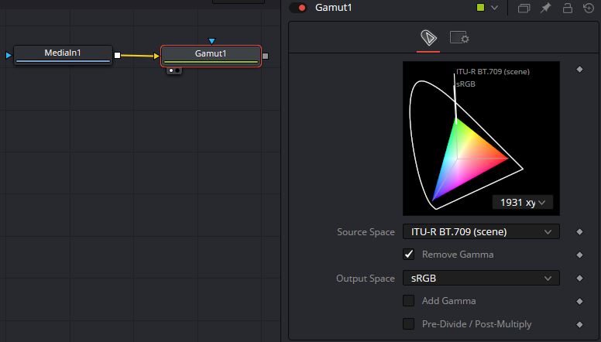Image resolution: width=601 pixels, height=342 pixels.
Task: Click the Gamut1 title in inspector header
Action: click(334, 8)
